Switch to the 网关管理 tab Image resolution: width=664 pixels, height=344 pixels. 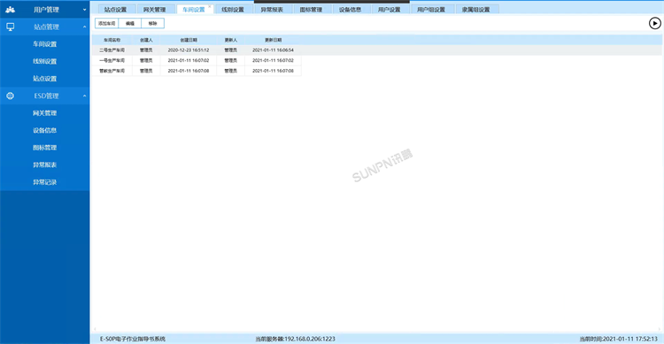point(155,10)
